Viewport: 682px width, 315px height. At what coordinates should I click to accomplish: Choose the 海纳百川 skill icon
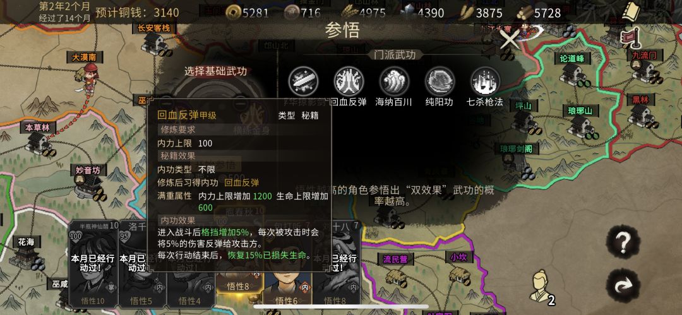point(394,81)
